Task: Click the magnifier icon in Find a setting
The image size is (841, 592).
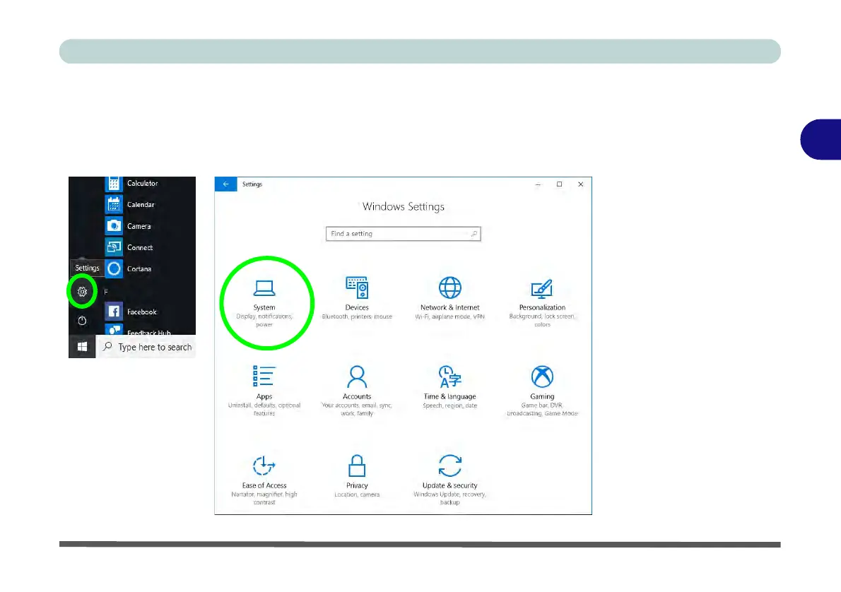Action: 474,234
